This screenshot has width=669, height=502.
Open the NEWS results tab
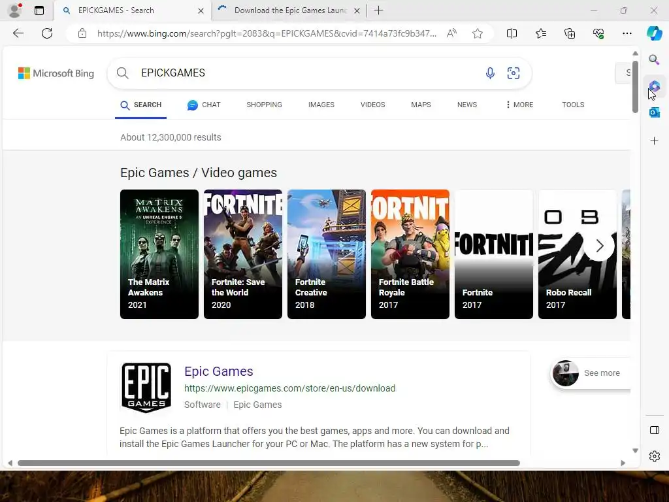coord(466,105)
